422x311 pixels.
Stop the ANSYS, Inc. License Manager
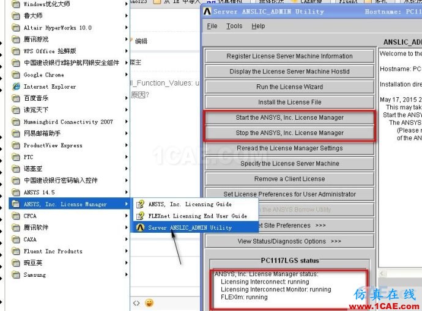click(289, 133)
